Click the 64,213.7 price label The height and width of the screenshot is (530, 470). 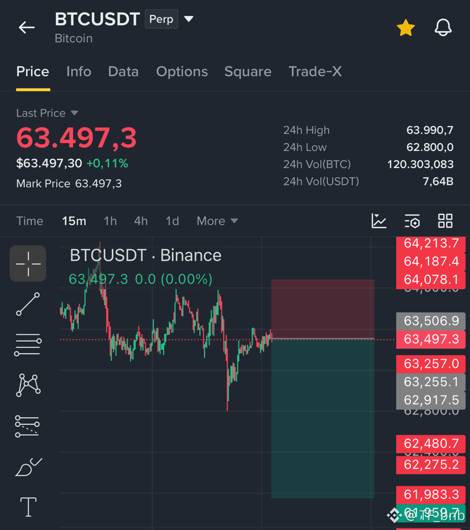click(x=431, y=243)
